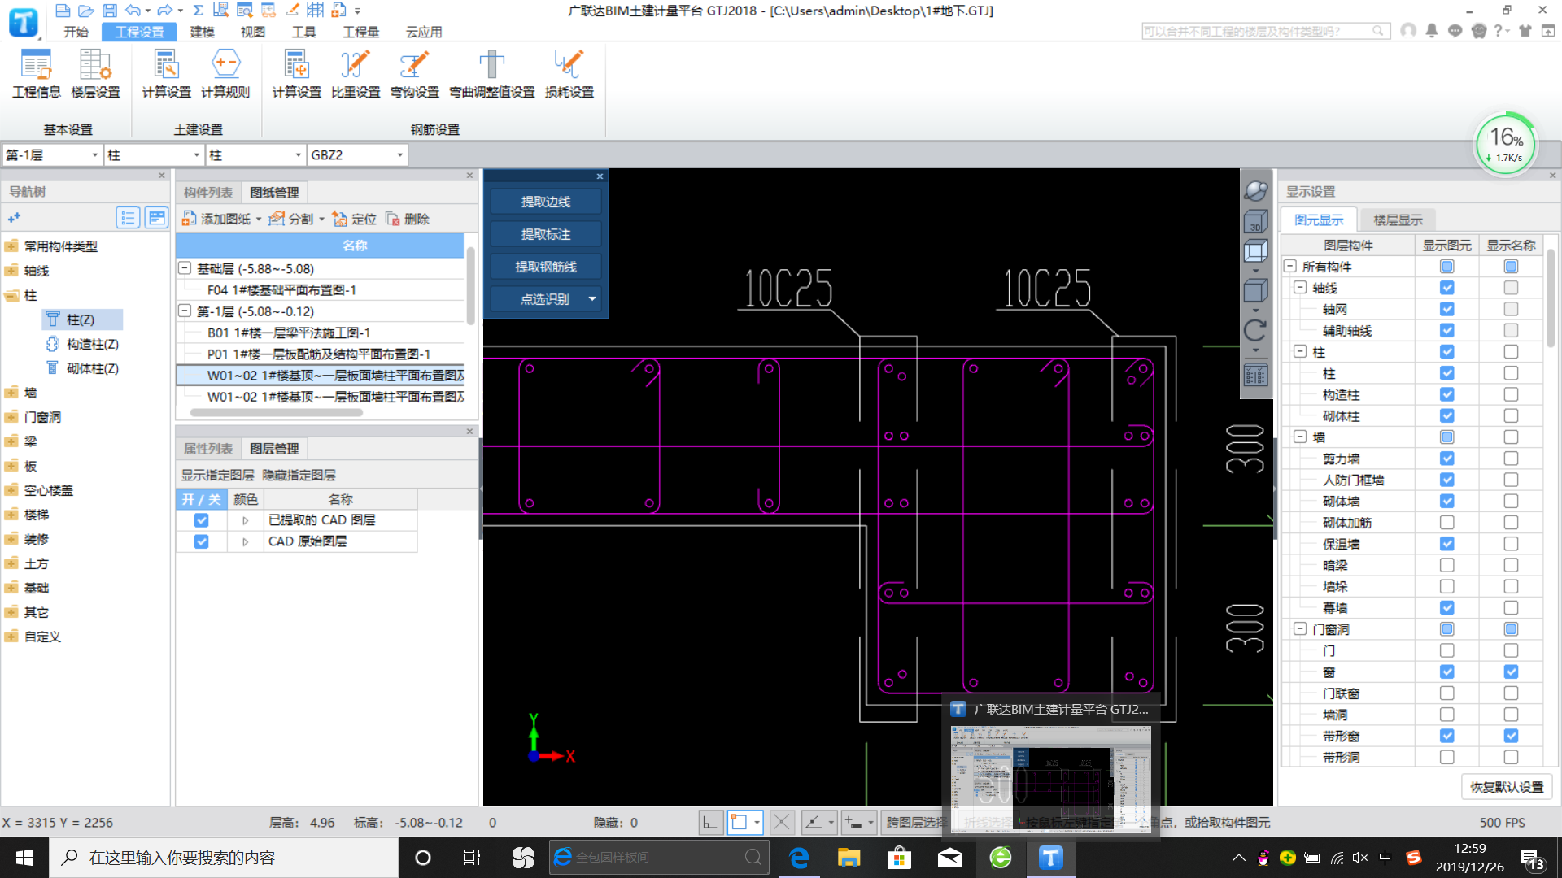Click 显示指定图层 link
The image size is (1562, 878).
pyautogui.click(x=217, y=475)
